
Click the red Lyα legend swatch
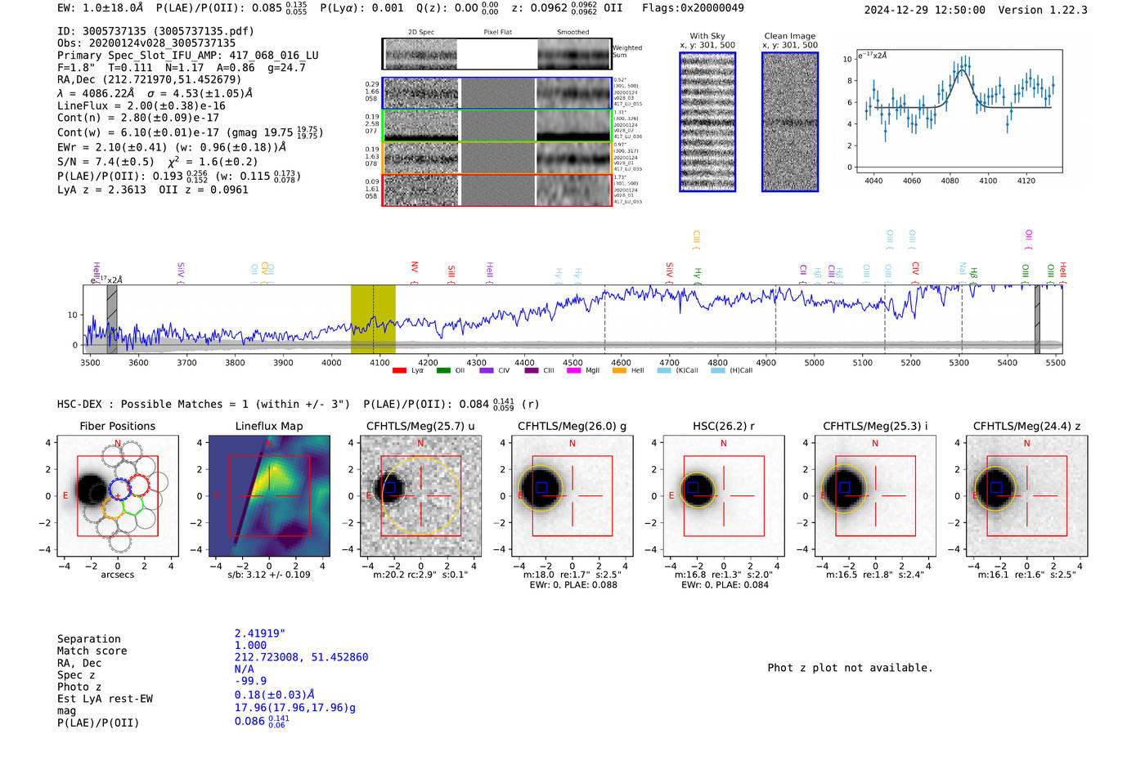coord(399,370)
